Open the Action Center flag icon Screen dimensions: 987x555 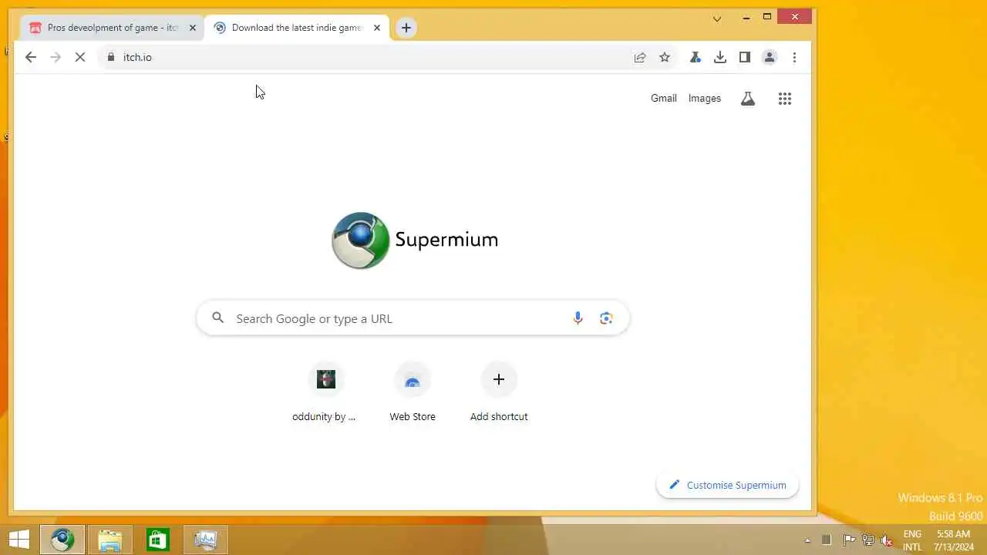(849, 540)
